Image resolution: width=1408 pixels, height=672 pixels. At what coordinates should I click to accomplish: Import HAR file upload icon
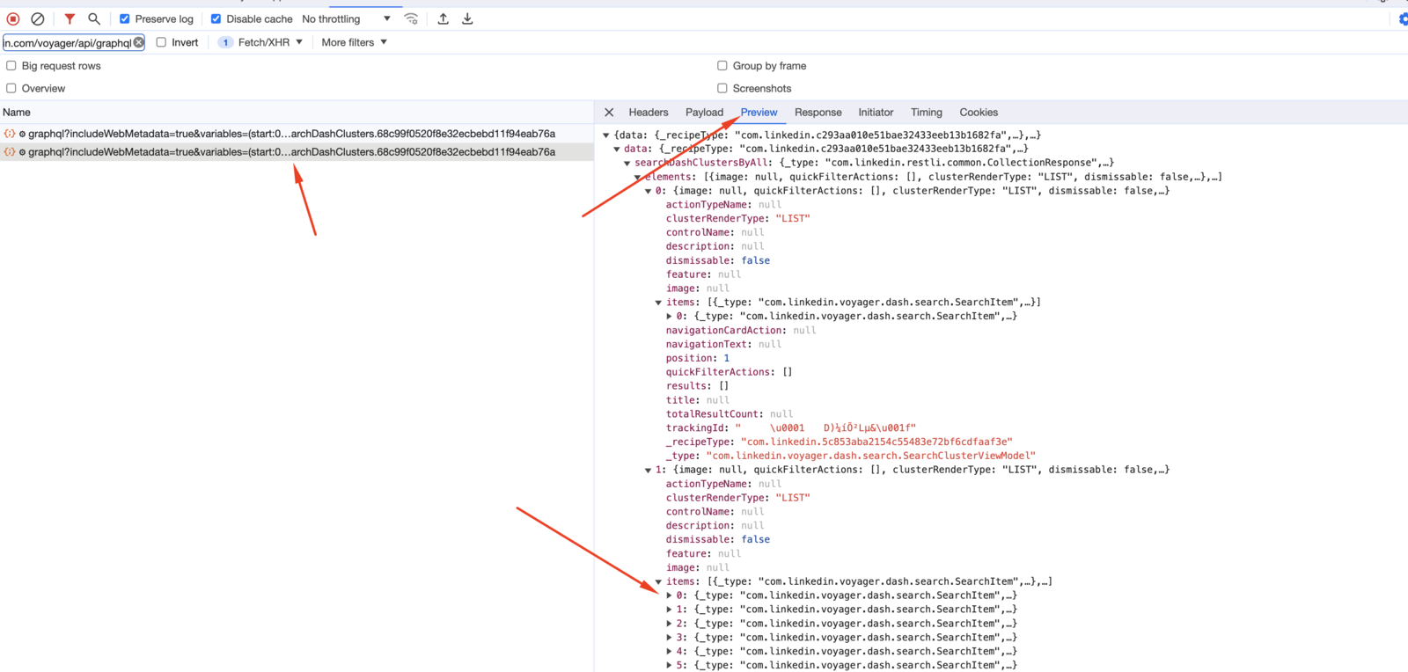(444, 18)
